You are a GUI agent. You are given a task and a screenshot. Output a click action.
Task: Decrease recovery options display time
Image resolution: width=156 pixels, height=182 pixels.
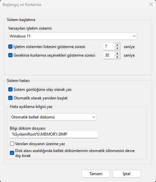pyautogui.click(x=117, y=57)
